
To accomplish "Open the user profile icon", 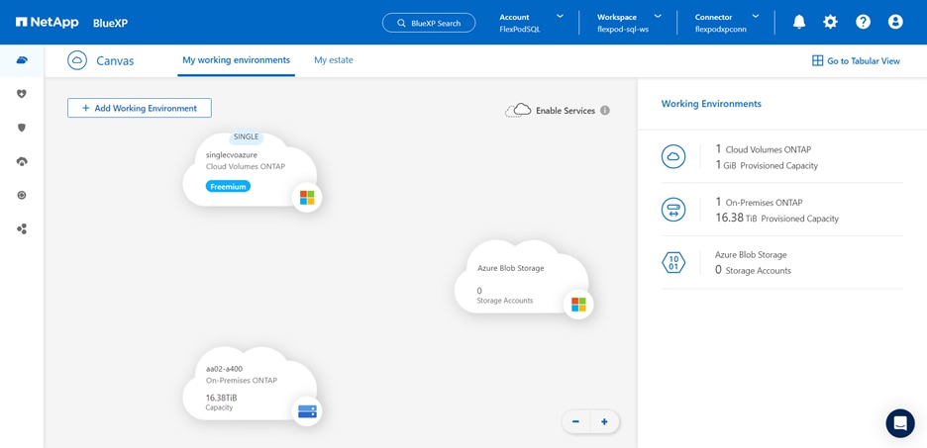I will point(895,23).
